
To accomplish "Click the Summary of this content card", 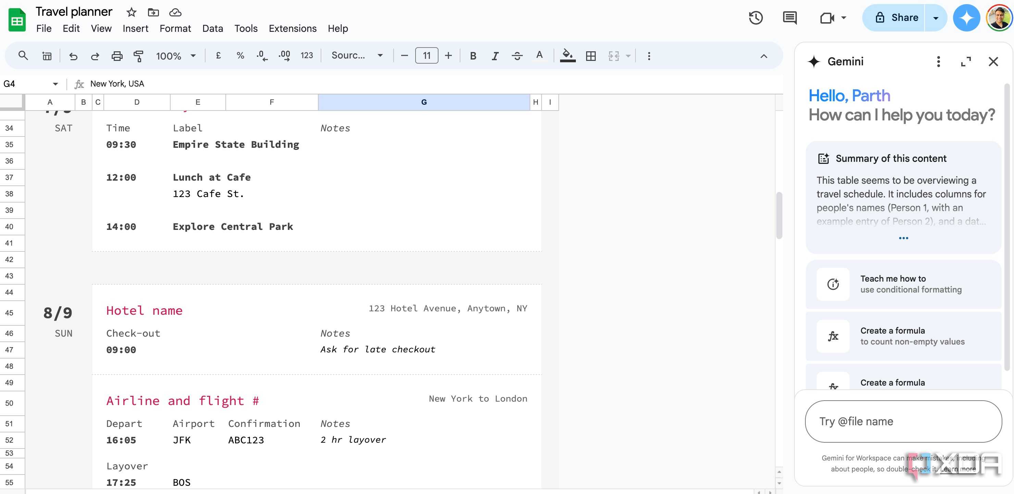I will click(x=903, y=198).
